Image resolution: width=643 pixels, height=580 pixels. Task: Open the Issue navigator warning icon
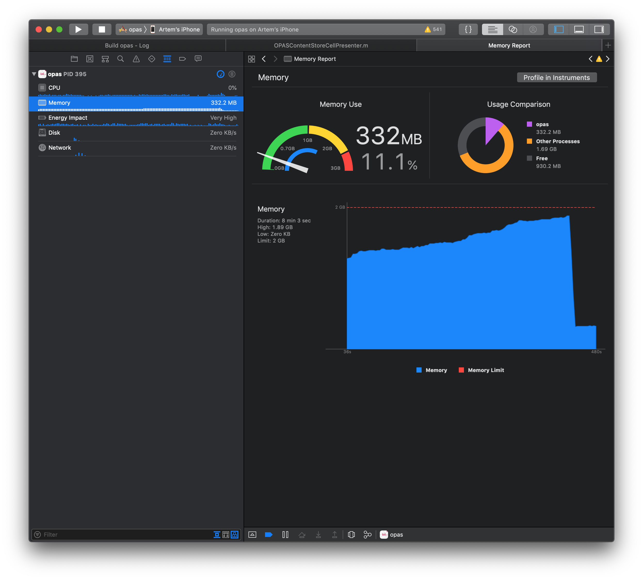(136, 59)
